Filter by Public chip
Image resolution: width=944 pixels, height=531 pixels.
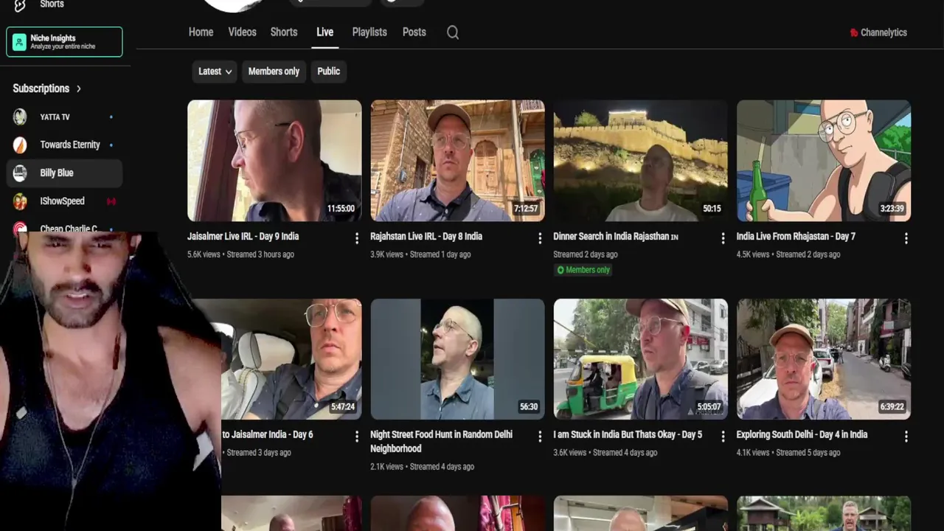pos(328,72)
